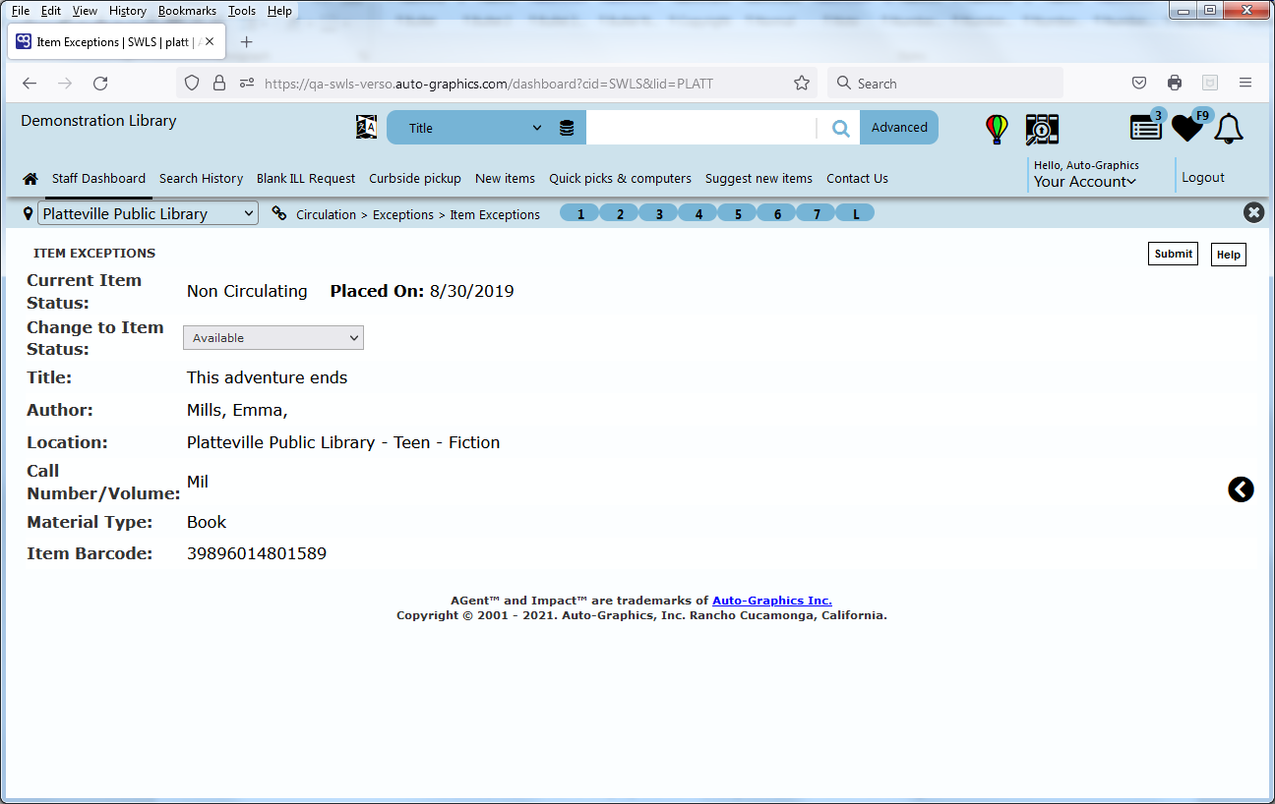Viewport: 1275px width, 804px height.
Task: Open the hot air balloon icon
Action: [x=997, y=129]
